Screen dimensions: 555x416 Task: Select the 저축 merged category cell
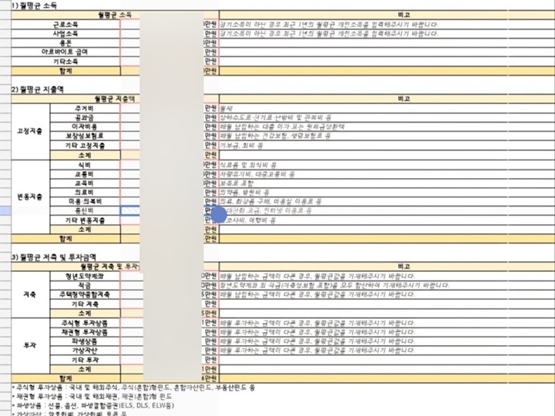point(30,294)
